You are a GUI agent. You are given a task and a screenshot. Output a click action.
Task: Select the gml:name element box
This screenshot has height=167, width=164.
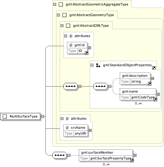(138, 94)
